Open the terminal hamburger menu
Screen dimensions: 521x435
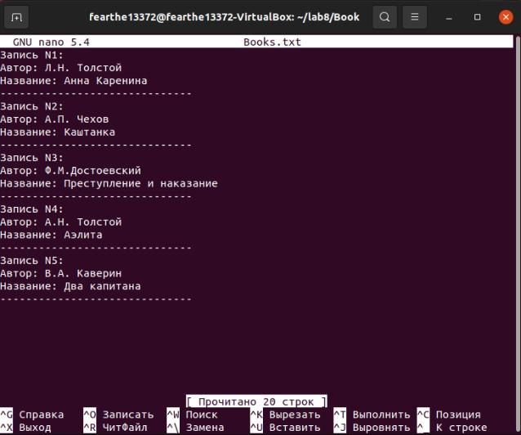tap(414, 17)
